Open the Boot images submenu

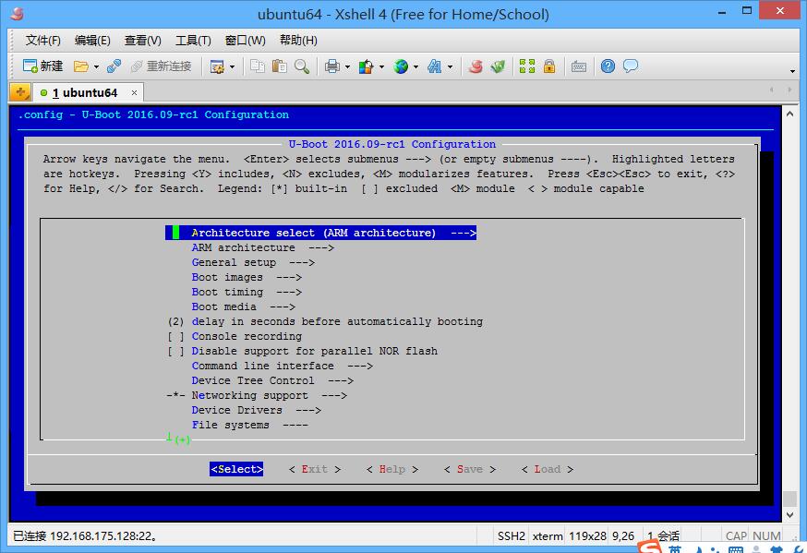point(247,277)
